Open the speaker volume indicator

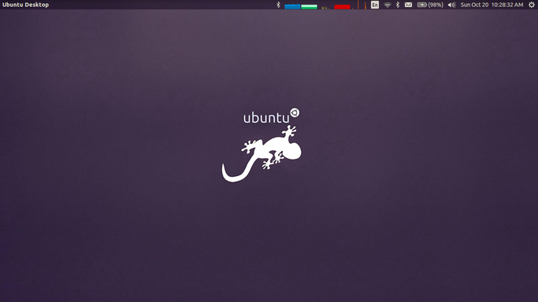coord(451,5)
